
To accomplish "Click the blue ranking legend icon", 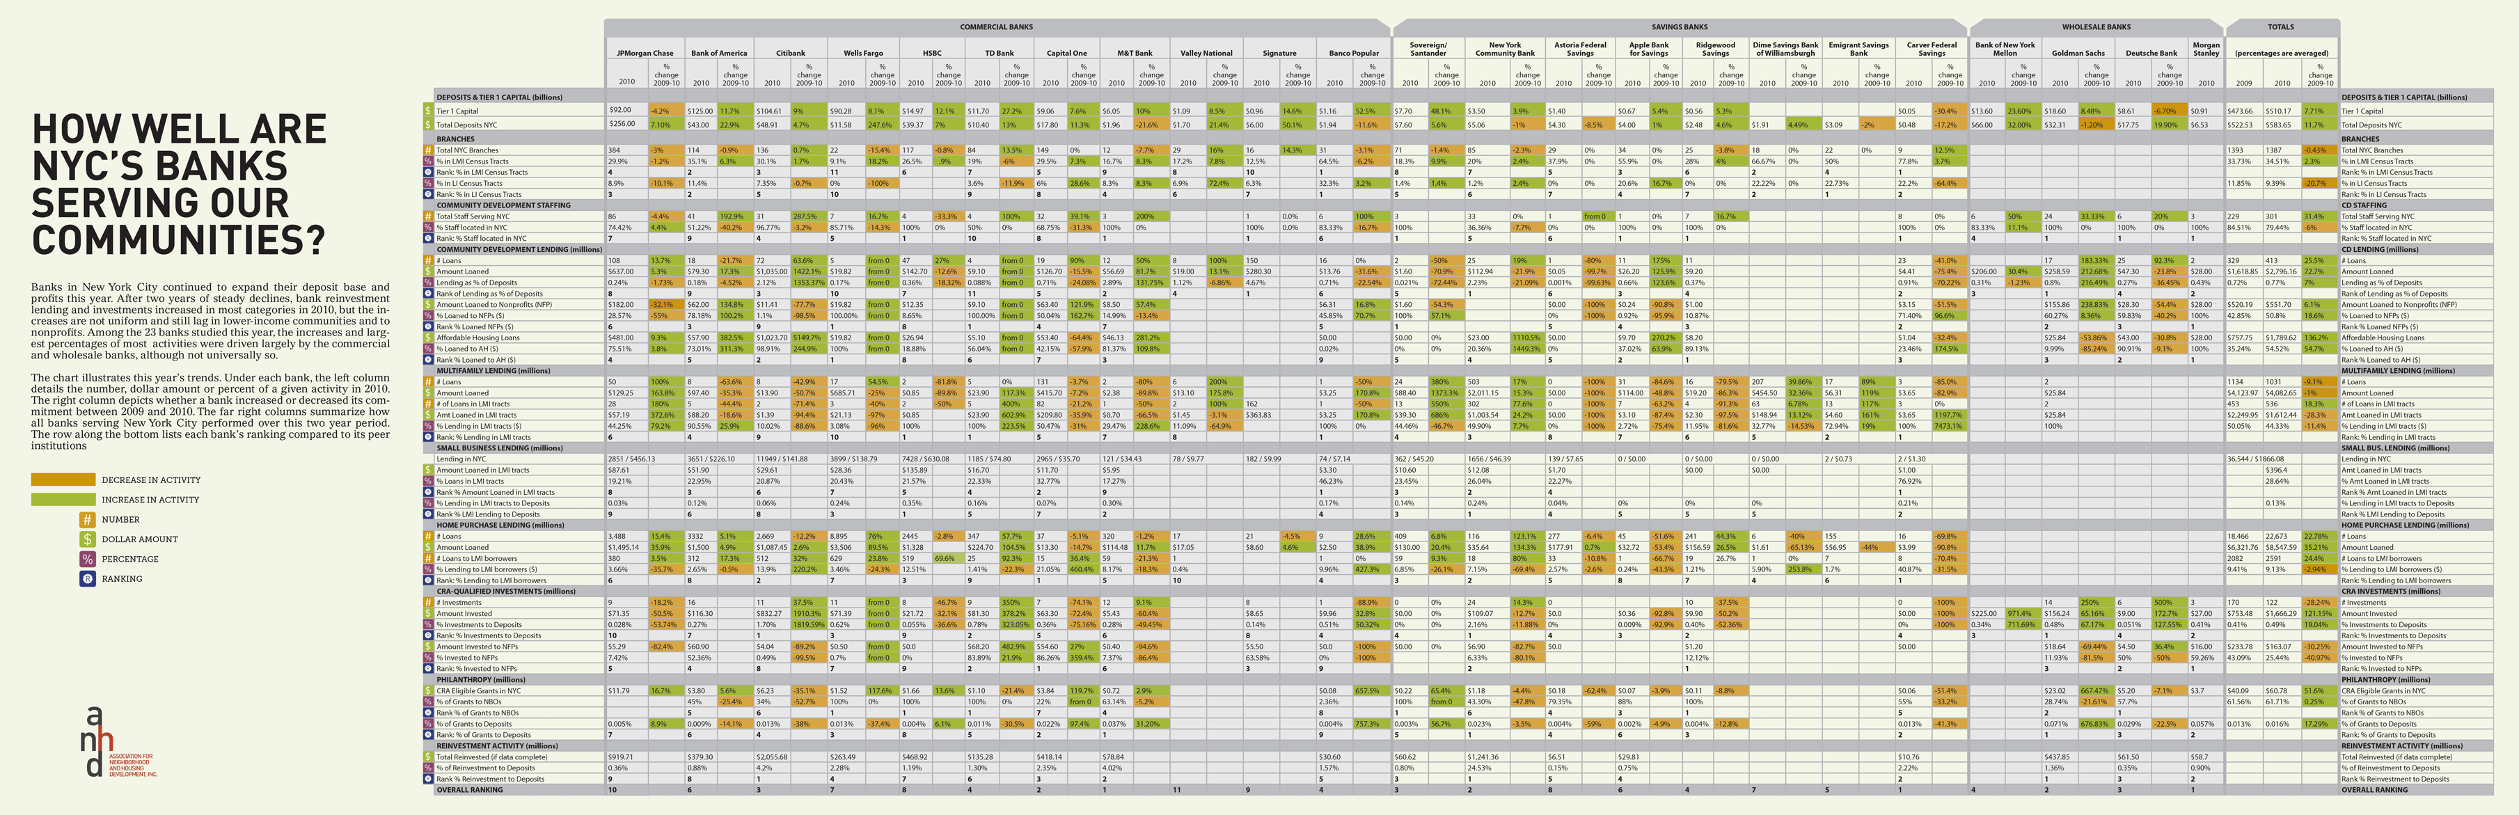I will 87,578.
